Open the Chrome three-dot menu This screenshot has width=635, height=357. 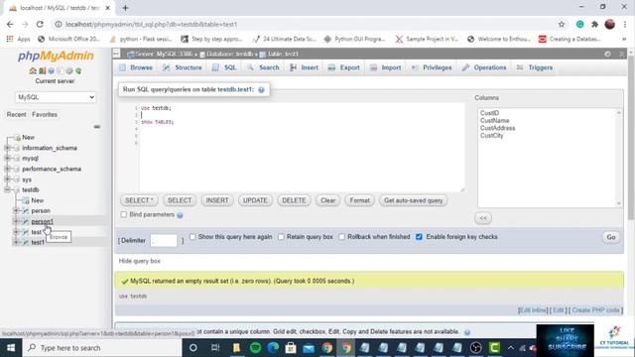(x=625, y=24)
